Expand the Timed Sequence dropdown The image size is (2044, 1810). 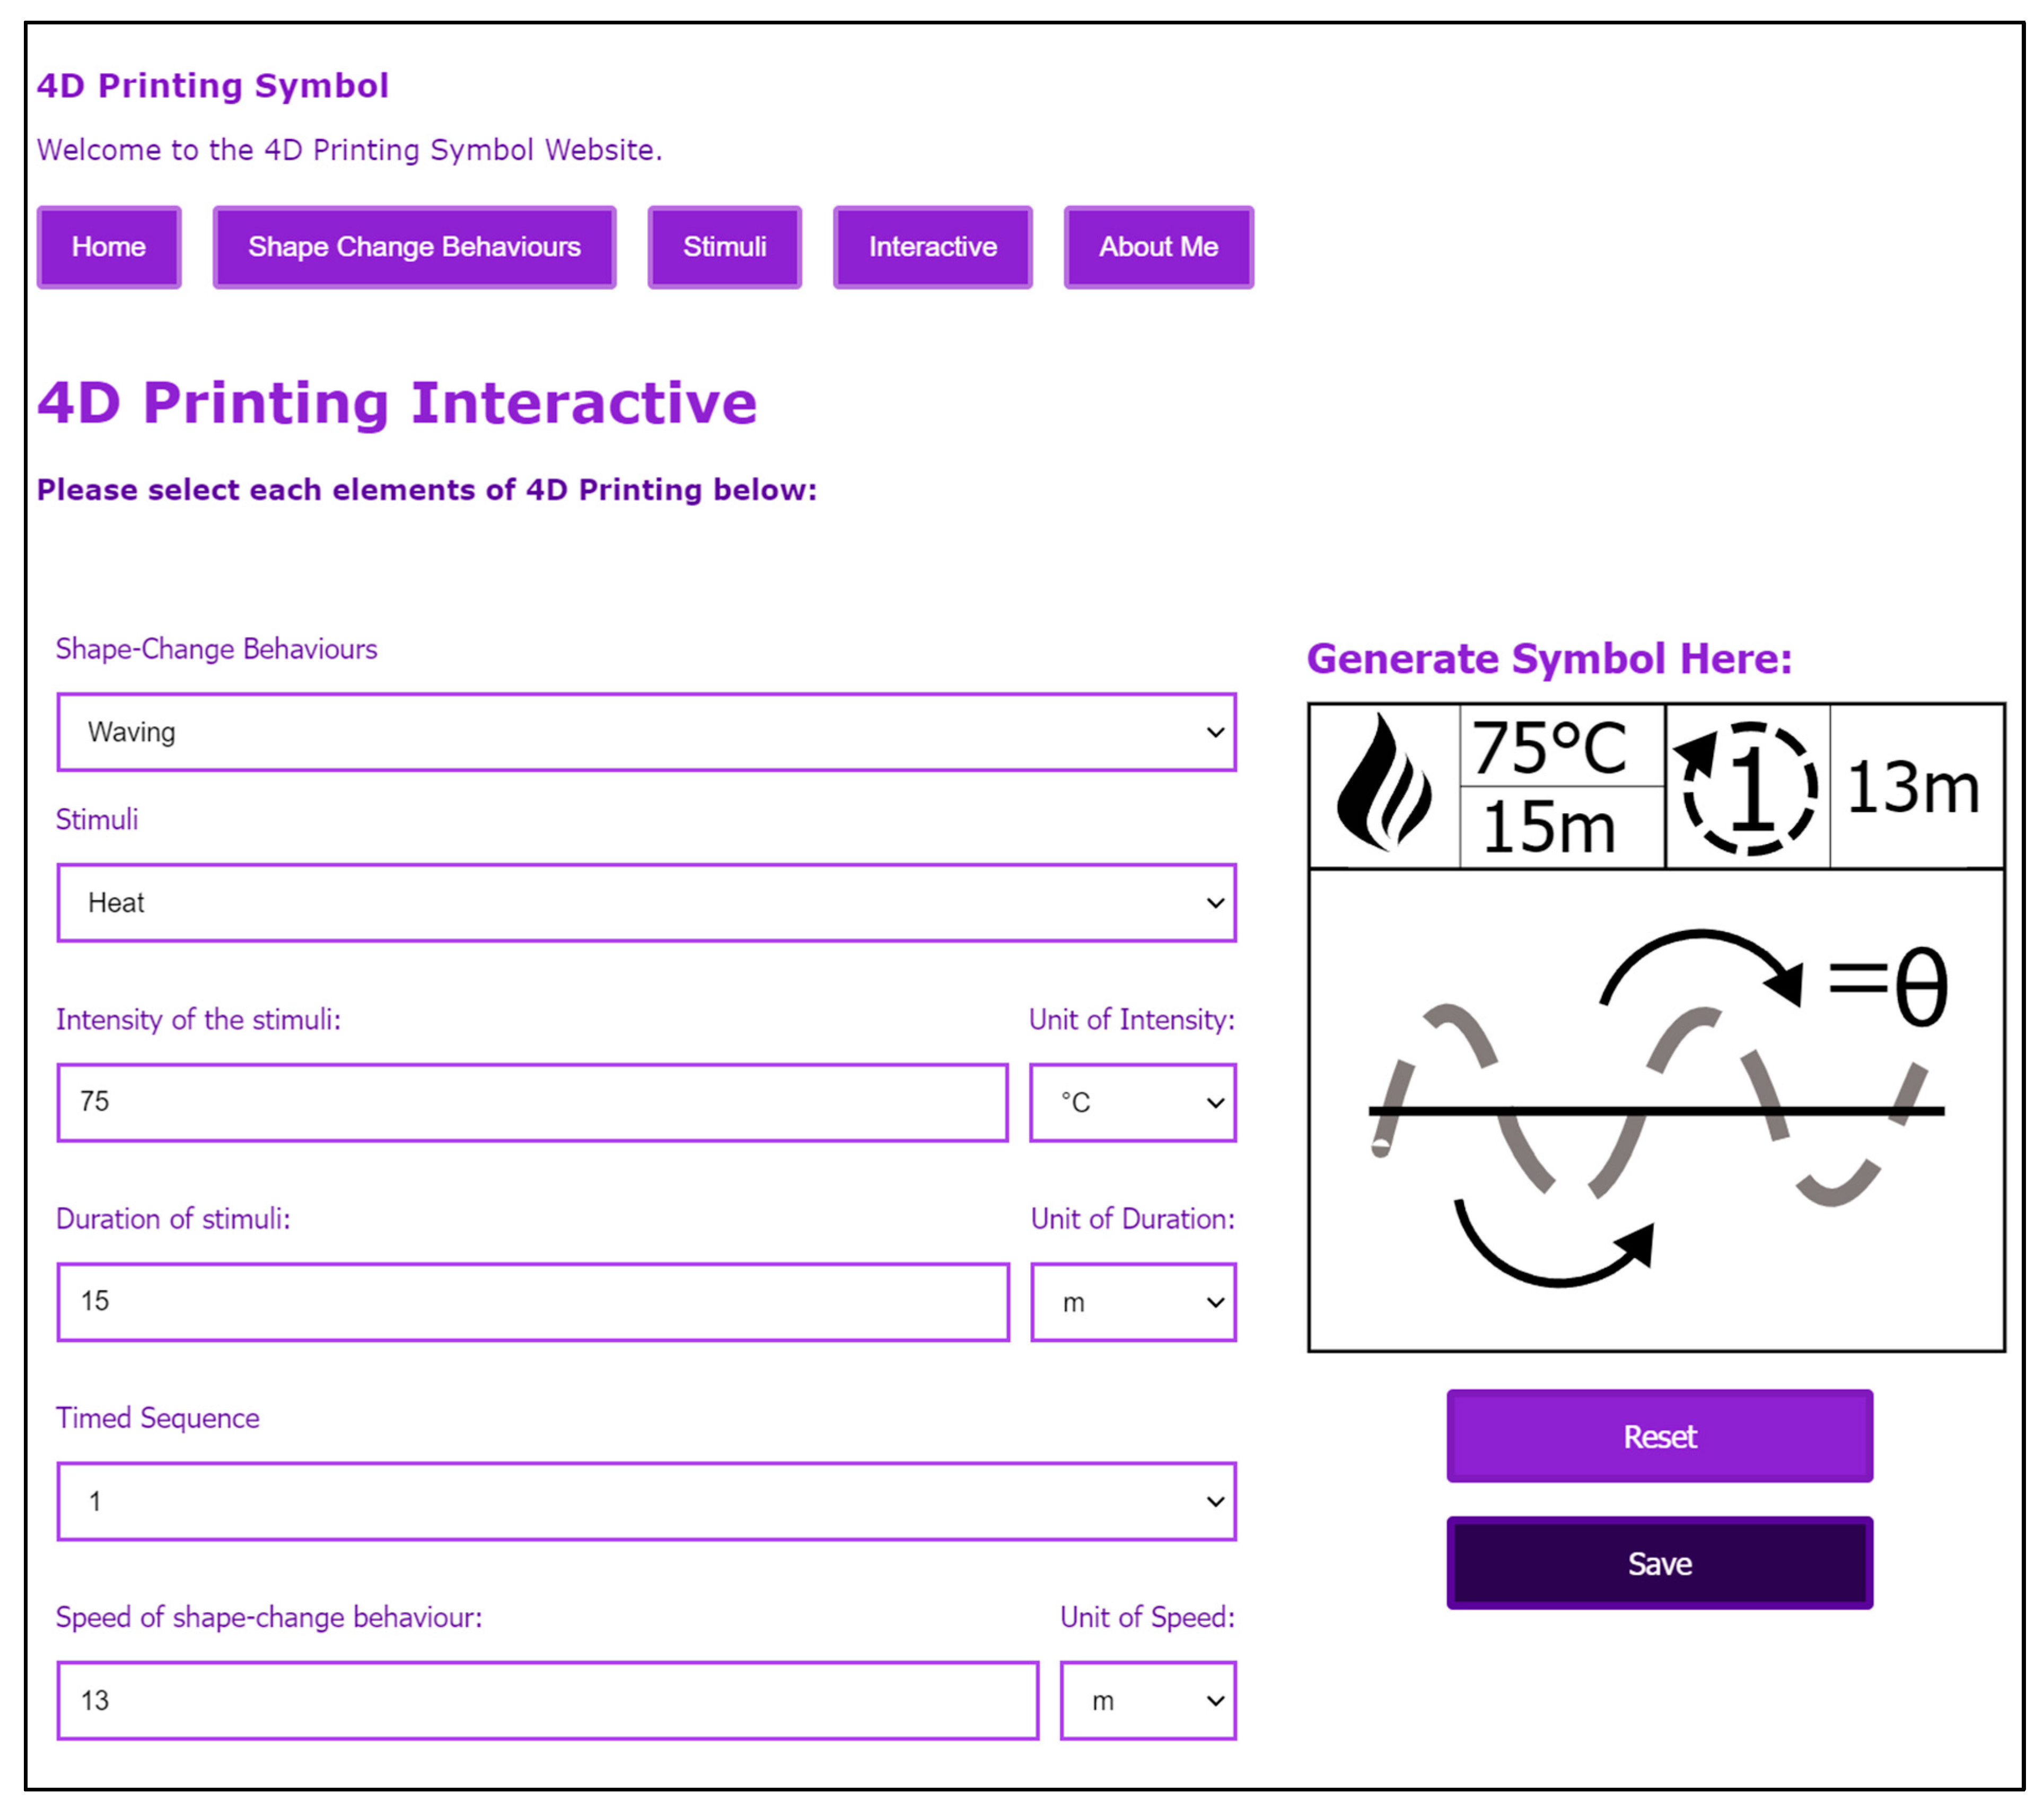click(646, 1501)
